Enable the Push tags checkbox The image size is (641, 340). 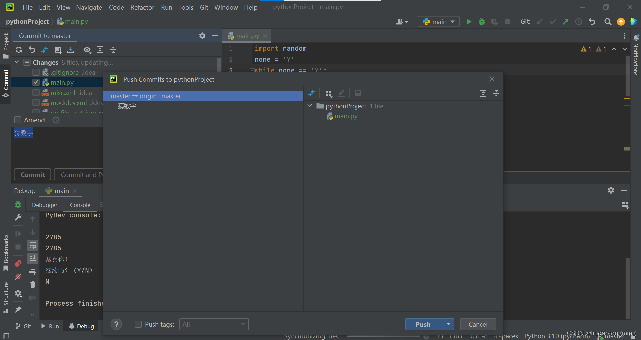[138, 324]
